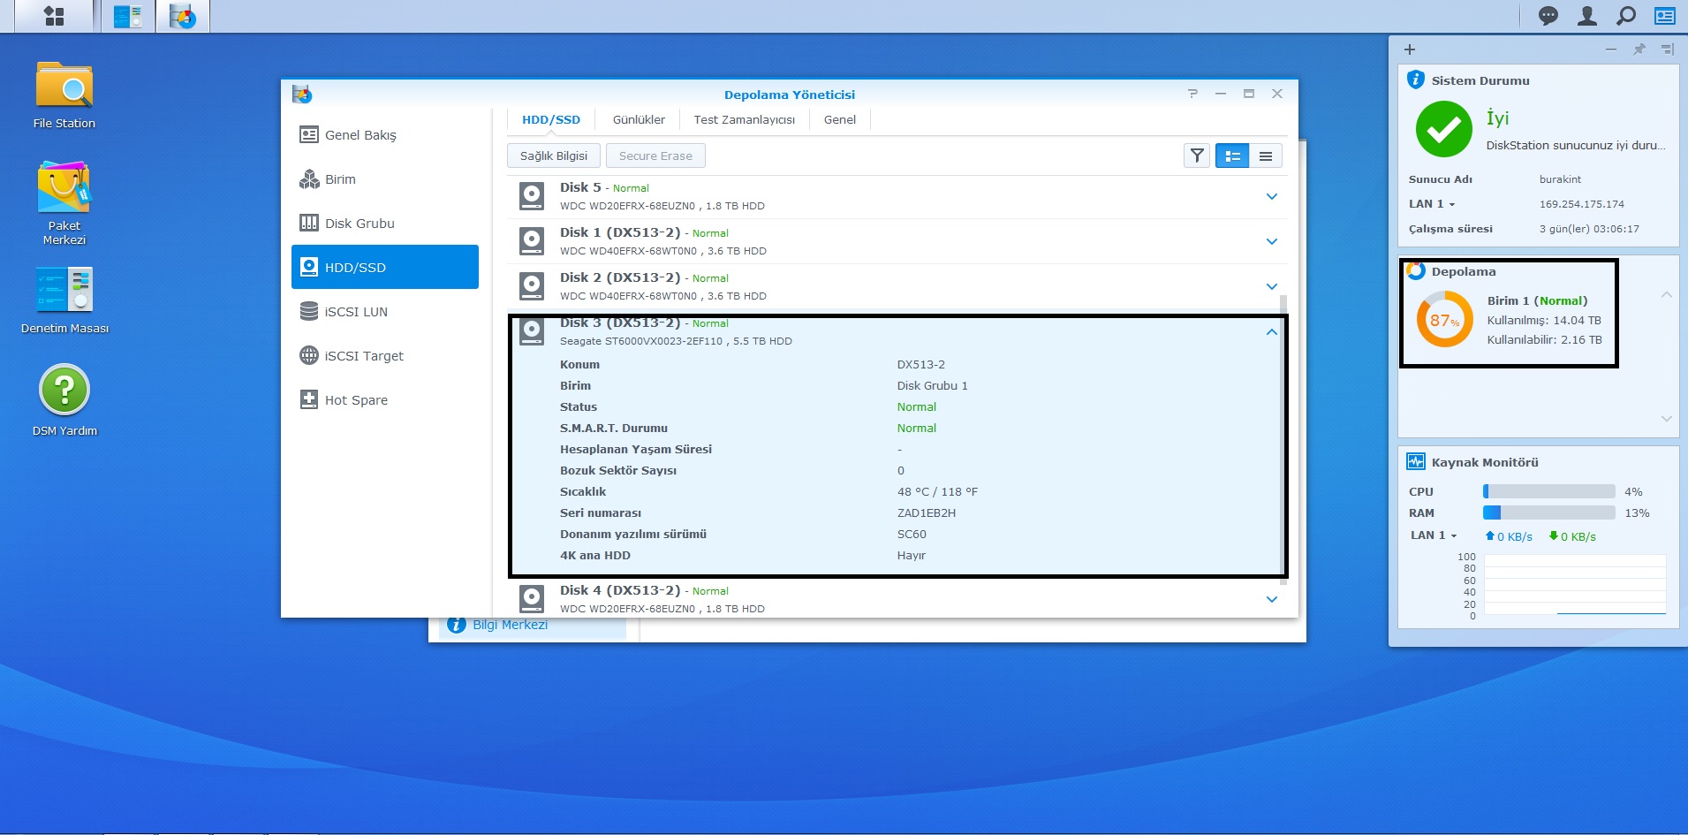Switch to detailed list view
The width and height of the screenshot is (1688, 835).
[x=1232, y=156]
